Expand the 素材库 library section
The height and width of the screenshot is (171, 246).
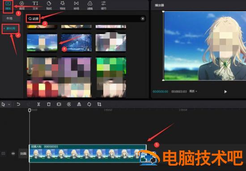point(11,29)
